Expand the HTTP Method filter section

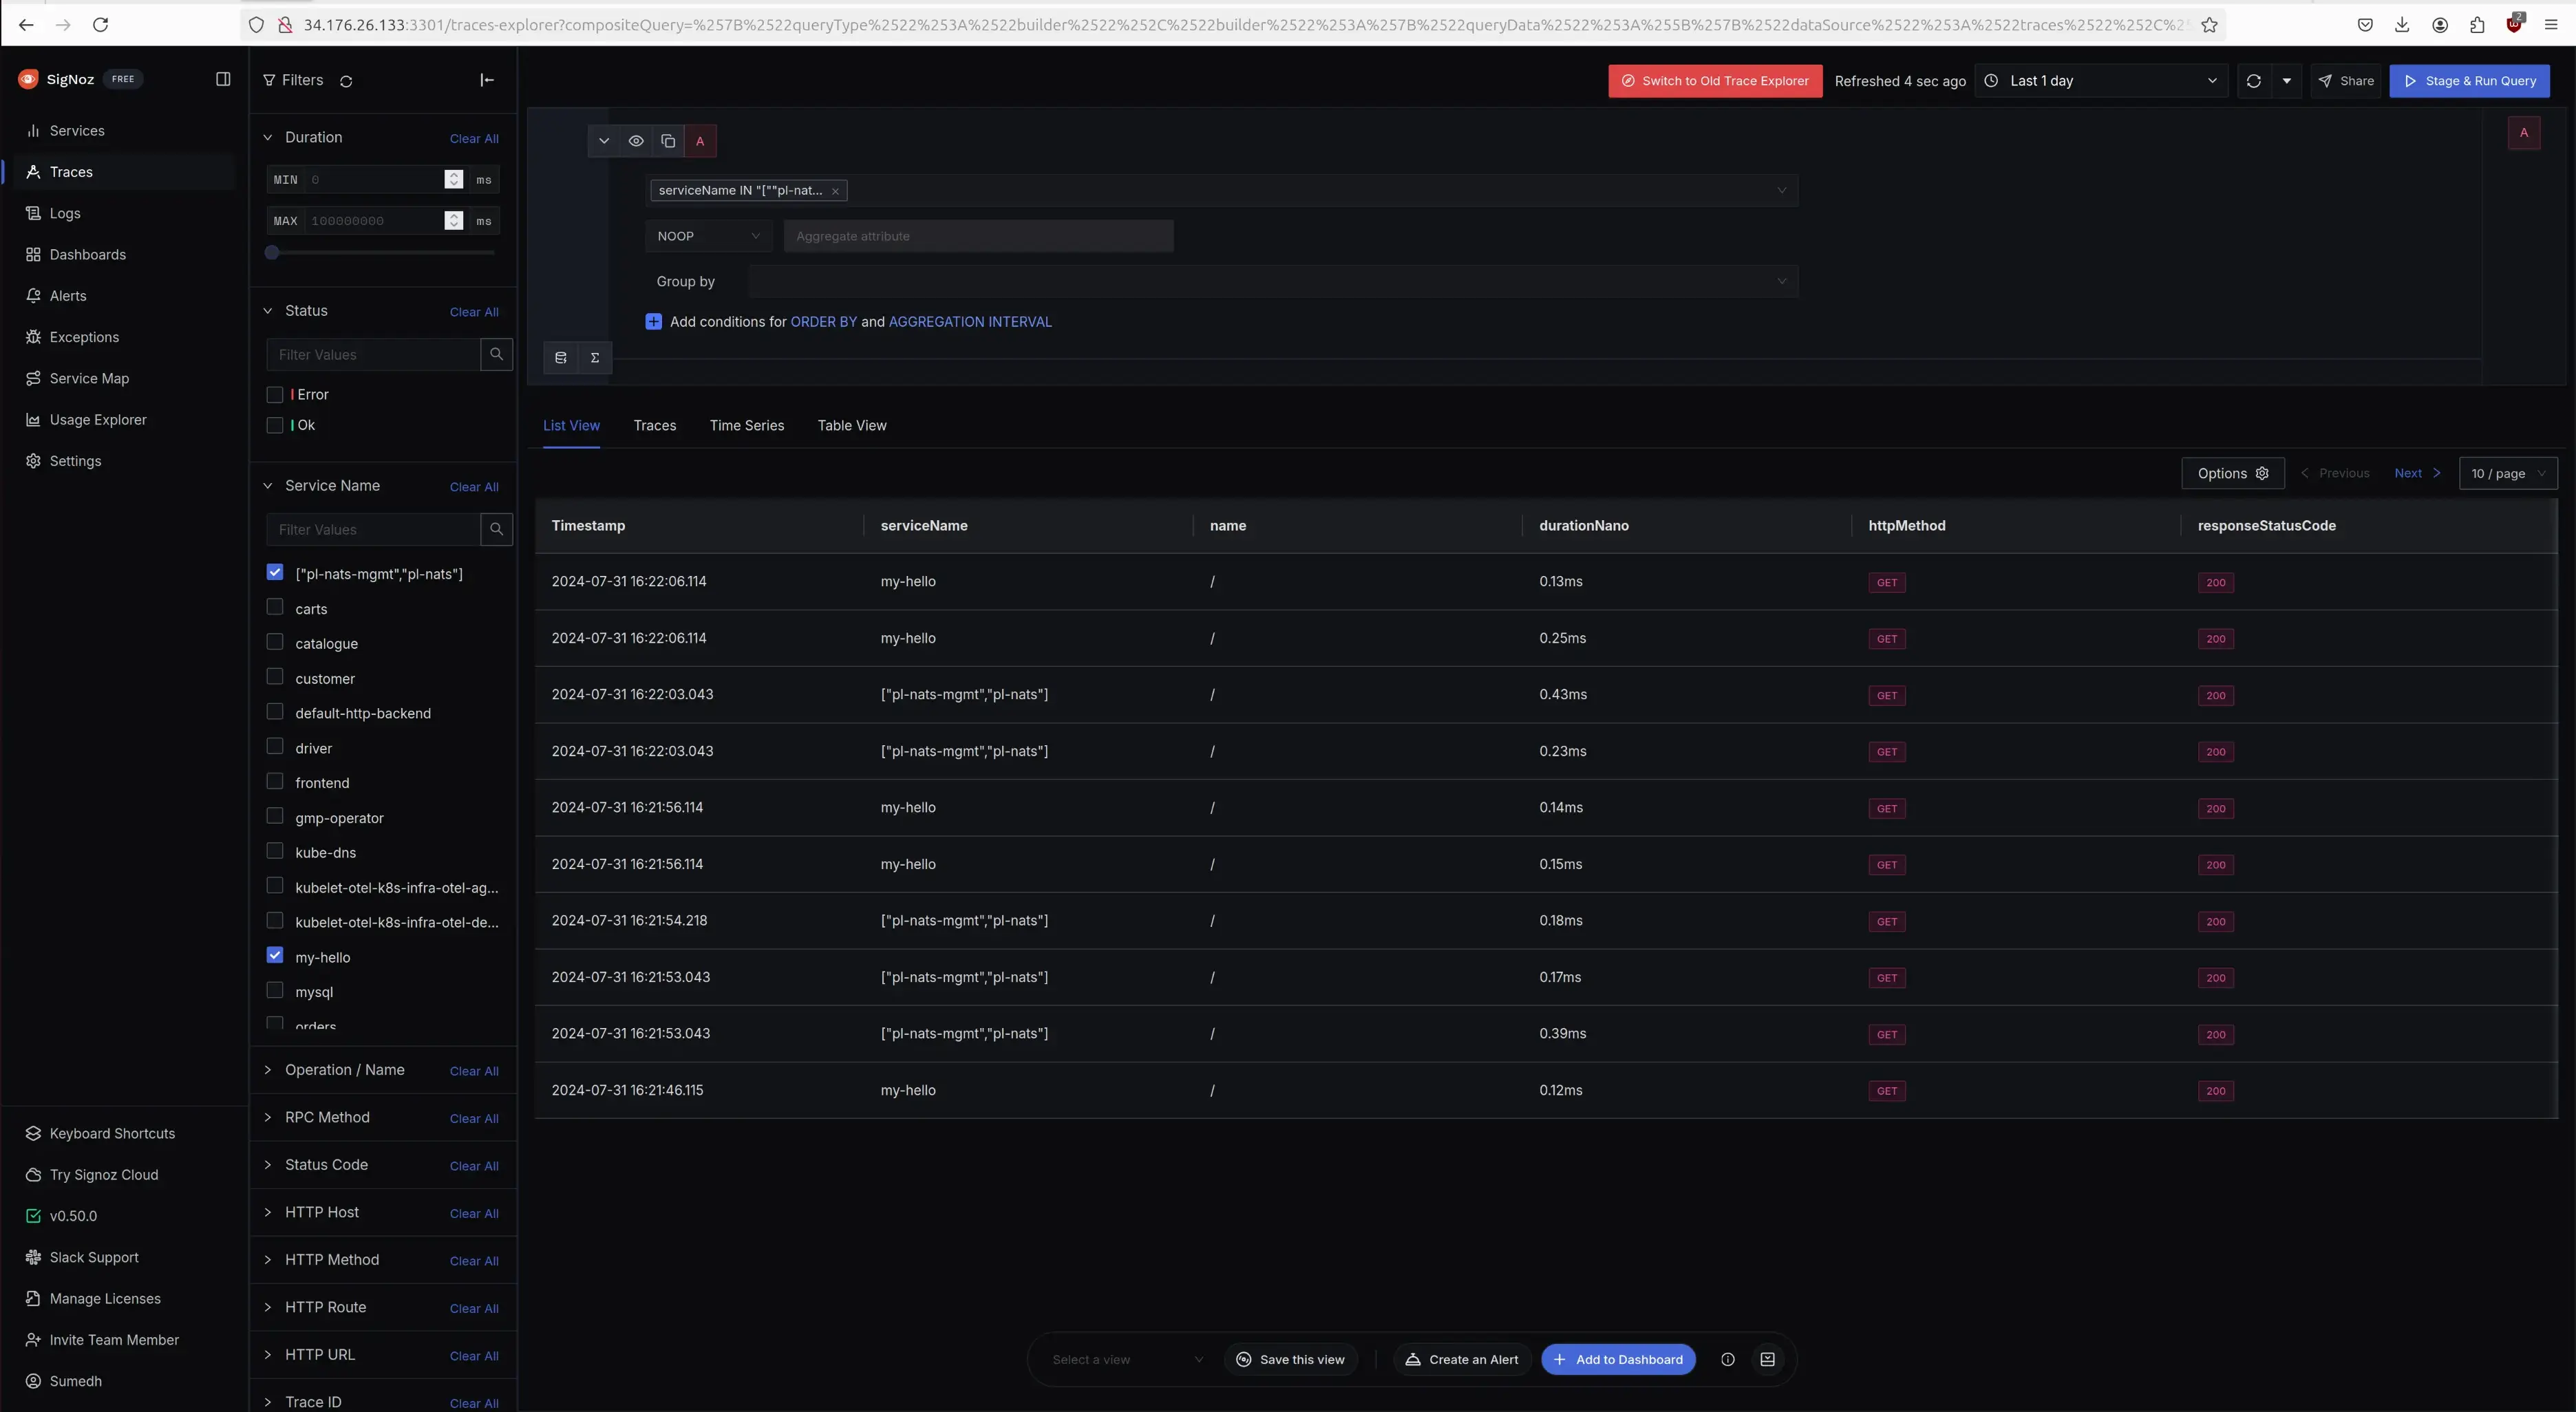coord(331,1259)
